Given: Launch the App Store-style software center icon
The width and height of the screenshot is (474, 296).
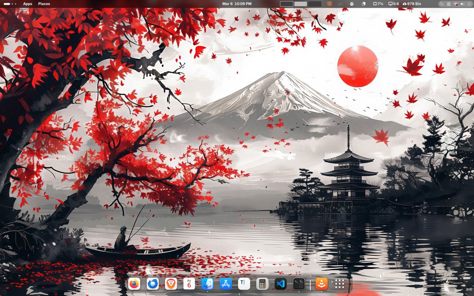Looking at the screenshot, I should click(226, 284).
